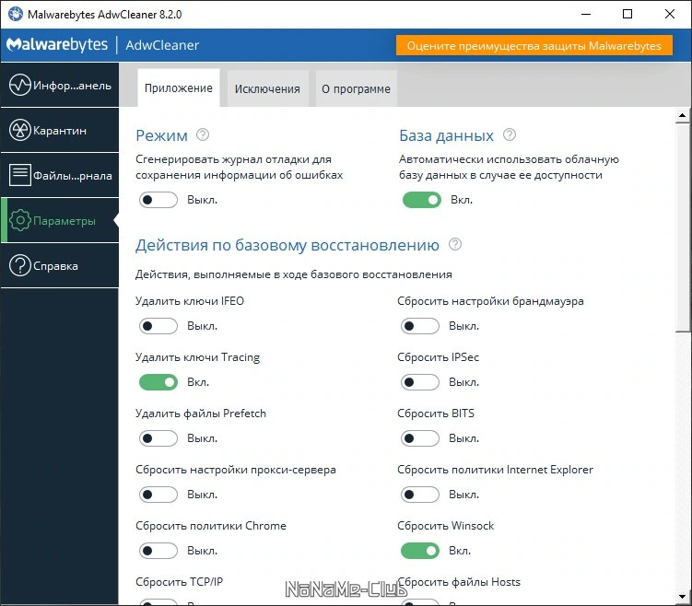Image resolution: width=692 pixels, height=606 pixels.
Task: Enable the Сбросить BITS toggle
Action: point(419,438)
